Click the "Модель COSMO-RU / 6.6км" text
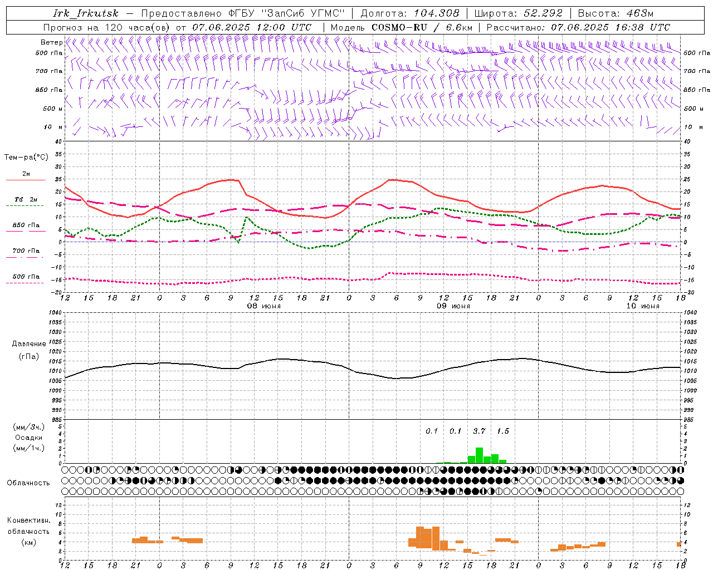This screenshot has height=570, width=713. pos(402,27)
